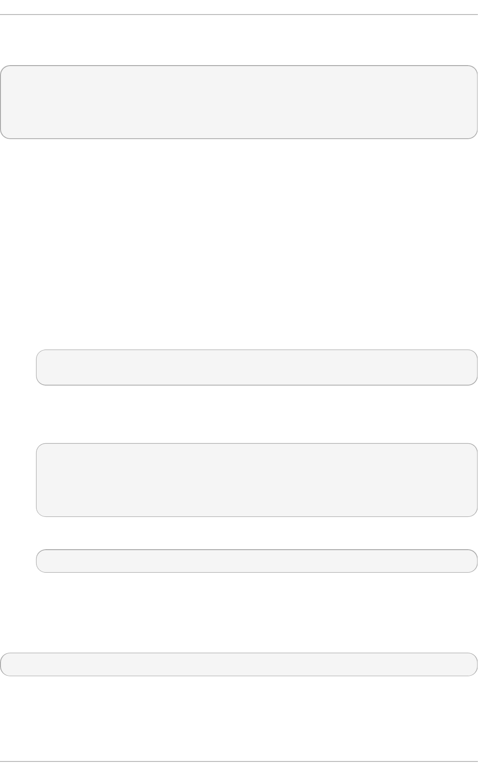Image resolution: width=478 pixels, height=776 pixels.
Task: Click the tall indented gray code box
Action: (x=257, y=480)
